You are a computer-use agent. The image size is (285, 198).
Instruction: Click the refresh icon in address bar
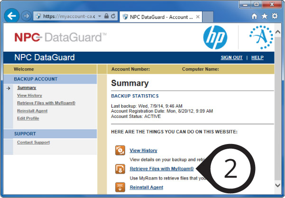coord(113,16)
